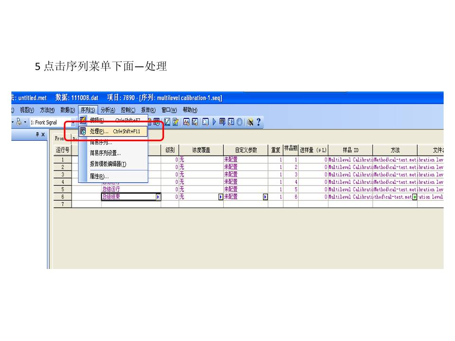Click the gray clock icon in toolbar
Image resolution: width=455 pixels, height=341 pixels.
pos(239,122)
